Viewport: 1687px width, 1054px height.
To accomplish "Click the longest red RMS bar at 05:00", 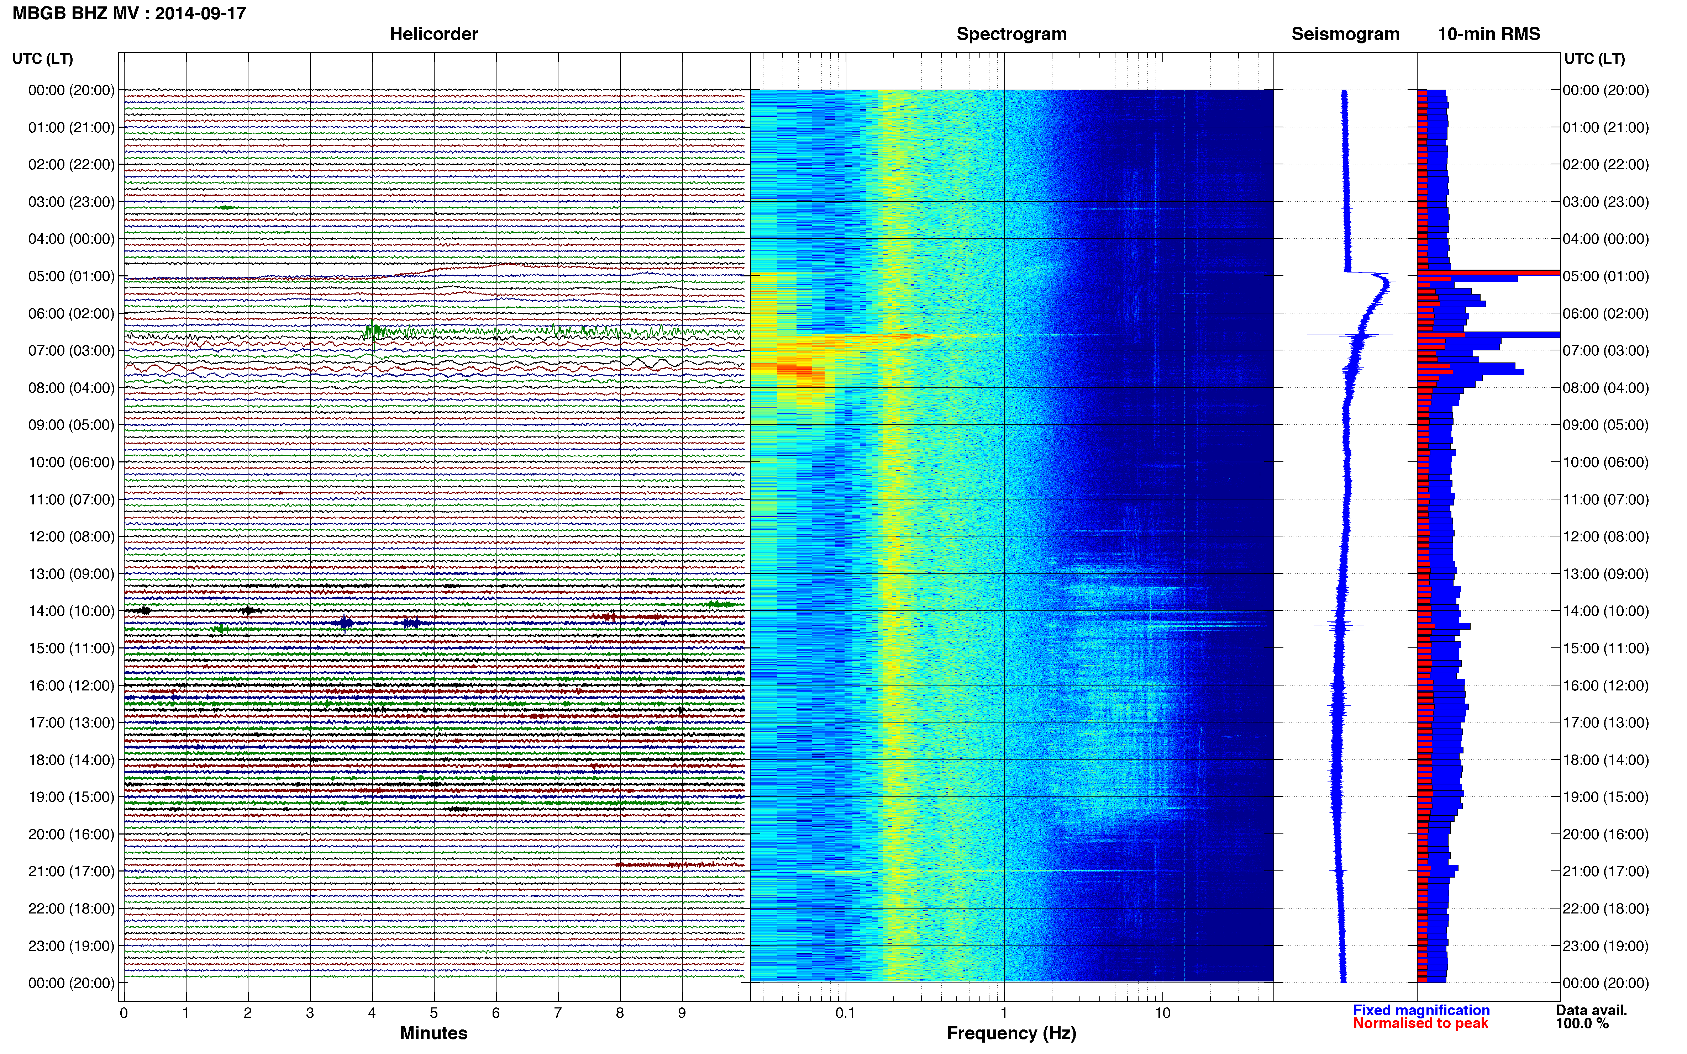I will [x=1488, y=272].
